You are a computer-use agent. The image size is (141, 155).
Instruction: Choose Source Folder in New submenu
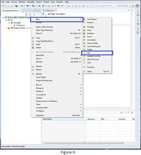click(x=97, y=43)
